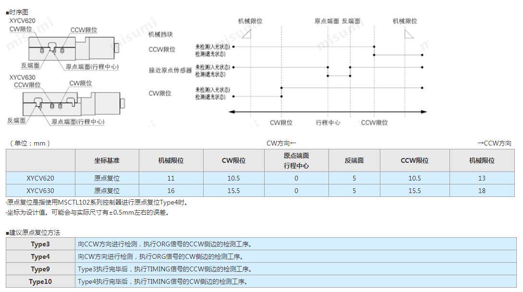Click the value 16 in the XYCV630 row
Viewport: 523px width, 292px height.
coord(171,191)
